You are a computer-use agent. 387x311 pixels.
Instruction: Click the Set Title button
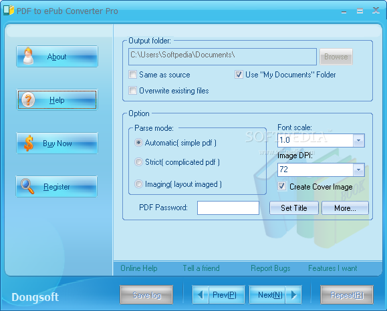(x=294, y=208)
